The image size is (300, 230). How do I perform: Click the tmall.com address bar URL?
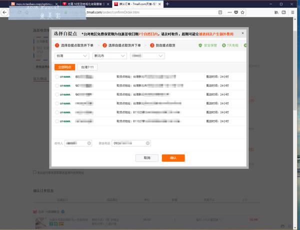(113, 12)
